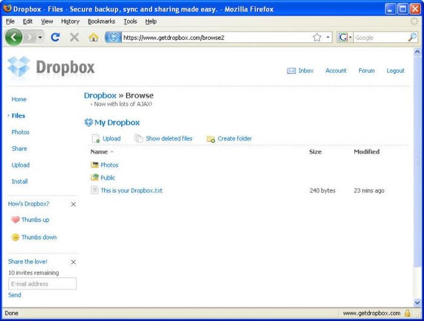Click Send to send invite
424x321 pixels.
coord(14,295)
